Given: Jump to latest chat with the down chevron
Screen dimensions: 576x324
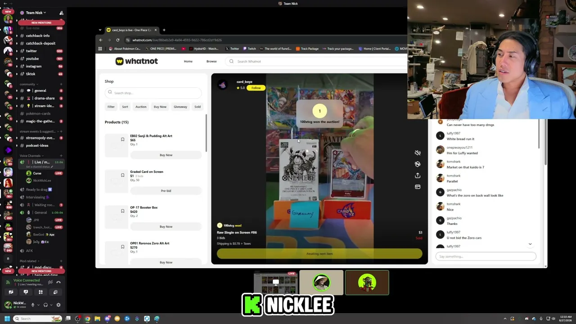Looking at the screenshot, I should coord(530,244).
